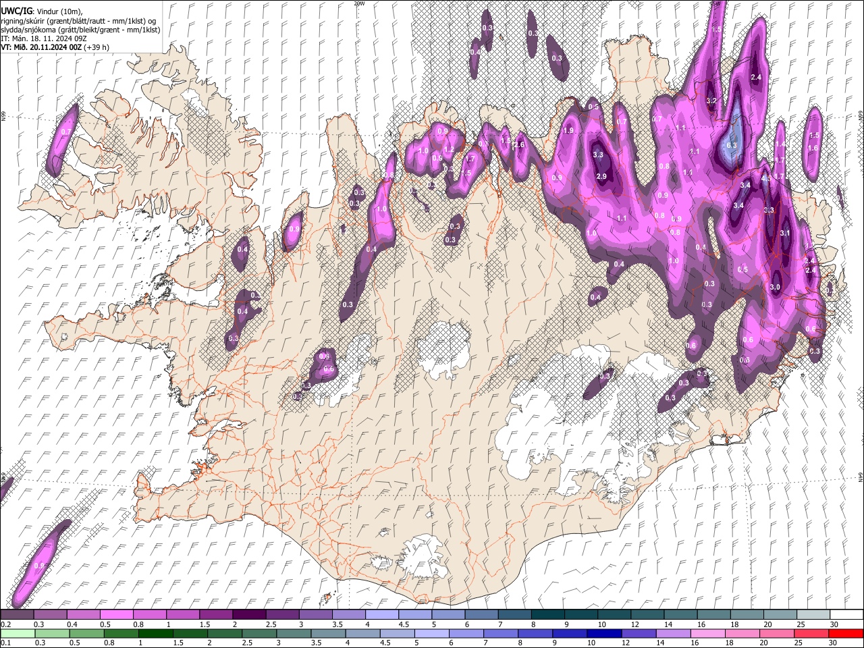Select the lavender swatch between 4 and 4.5 on purple scale

(381, 614)
